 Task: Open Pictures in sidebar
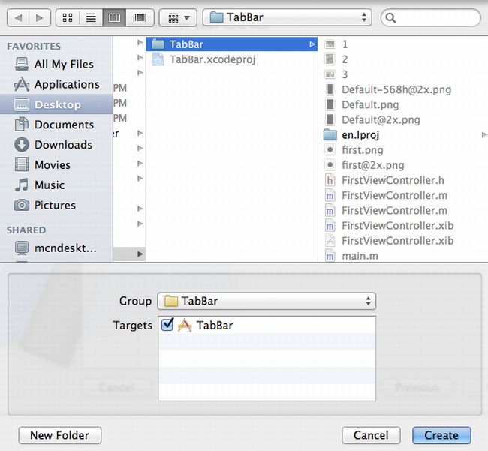(56, 206)
